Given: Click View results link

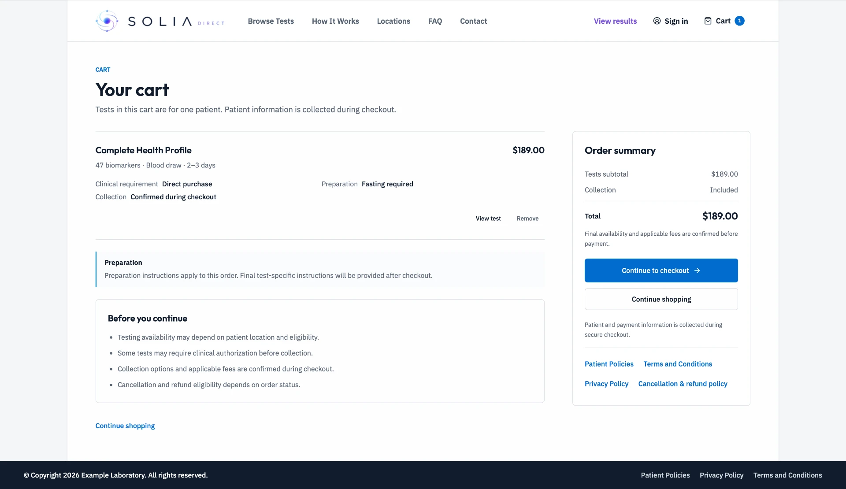Looking at the screenshot, I should click(615, 21).
